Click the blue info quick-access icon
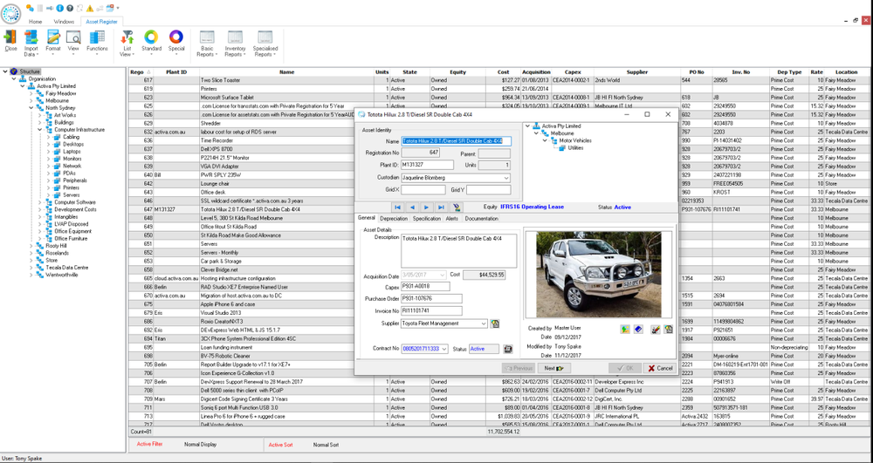The image size is (873, 463). (60, 9)
